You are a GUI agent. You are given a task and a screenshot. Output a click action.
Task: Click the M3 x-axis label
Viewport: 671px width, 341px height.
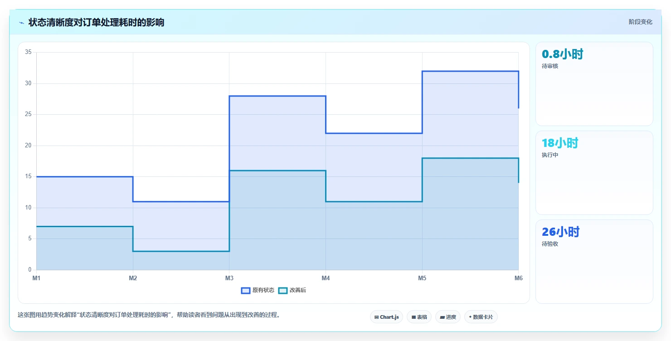229,278
